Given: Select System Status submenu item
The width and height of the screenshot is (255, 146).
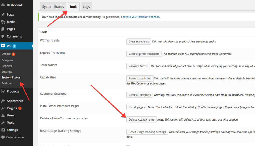Looking at the screenshot, I should click(11, 77).
